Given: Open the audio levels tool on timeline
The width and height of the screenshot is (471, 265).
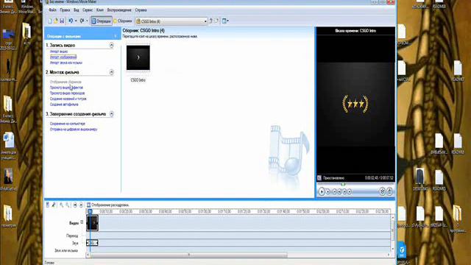Looking at the screenshot, I should [47, 205].
